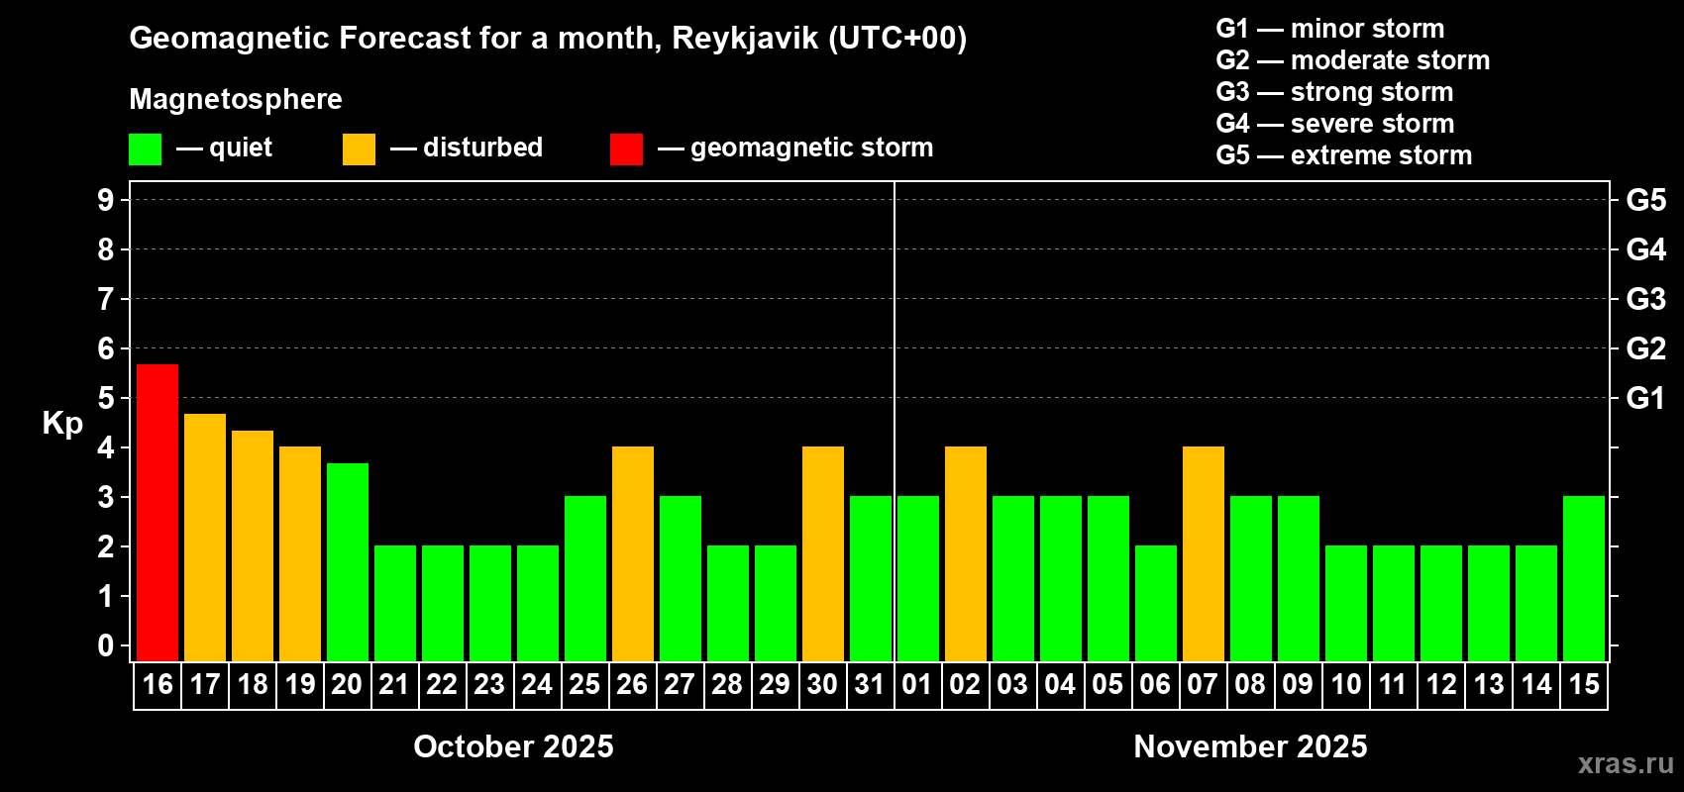Click the October 2025 month label
The width and height of the screenshot is (1684, 792).
point(513,746)
